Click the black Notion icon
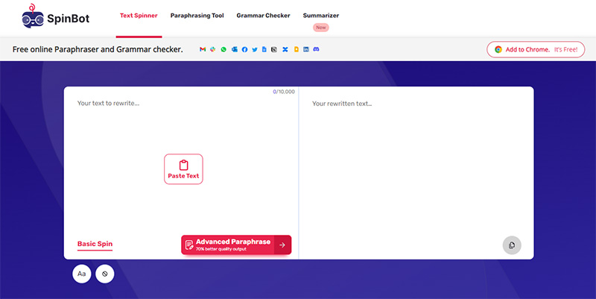The height and width of the screenshot is (299, 596). click(274, 49)
